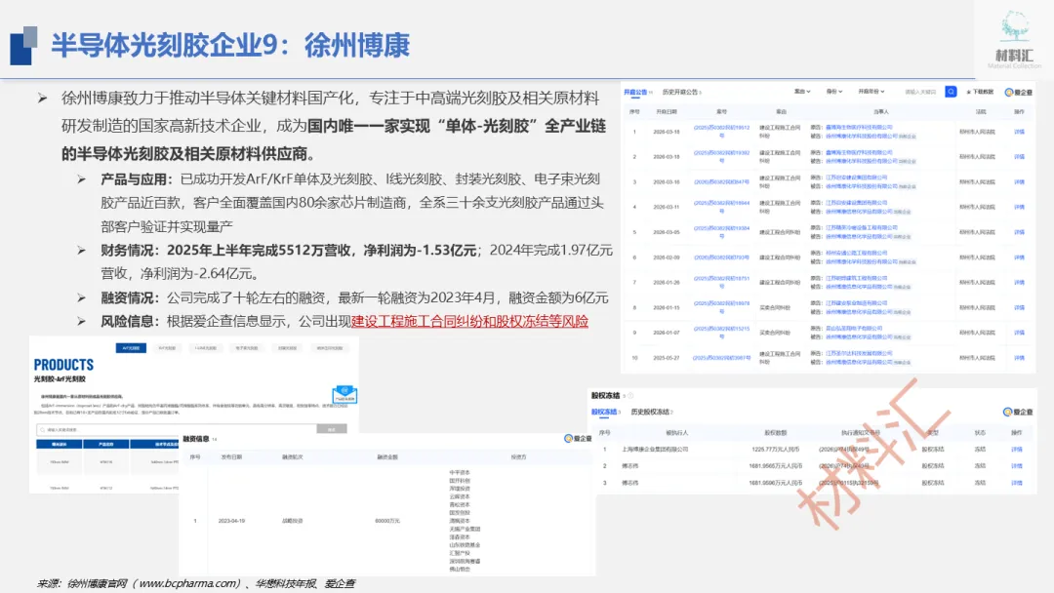Select the KrF光刻胶 product tab

(167, 348)
